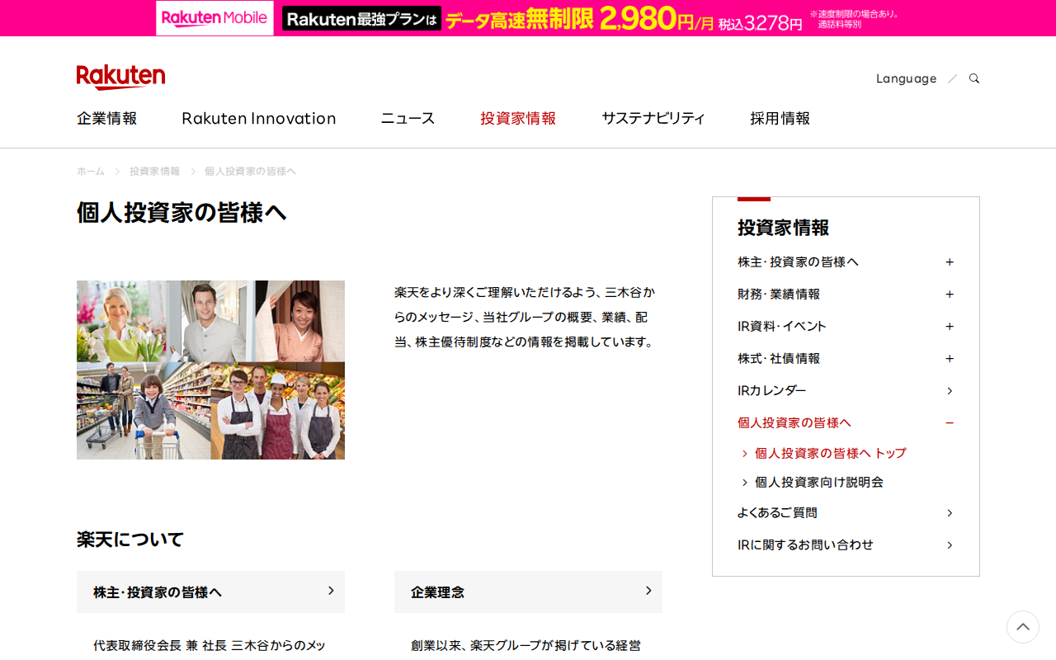Image resolution: width=1056 pixels, height=660 pixels.
Task: Open IRカレンダー chevron in sidebar
Action: click(950, 391)
